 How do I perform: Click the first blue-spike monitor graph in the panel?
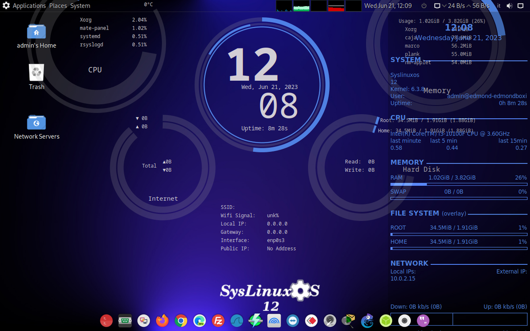284,6
